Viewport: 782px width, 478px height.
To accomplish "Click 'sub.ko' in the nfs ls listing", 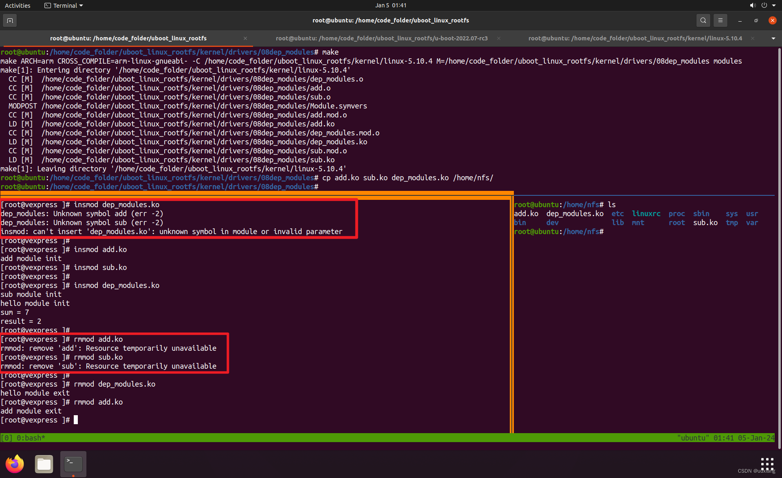I will tap(705, 223).
